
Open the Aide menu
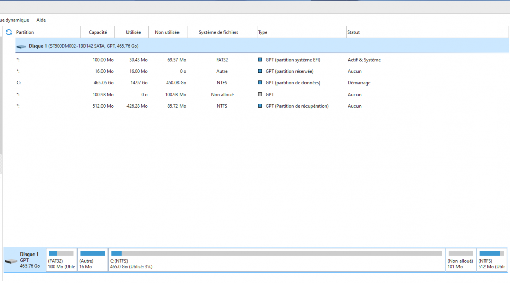point(41,20)
